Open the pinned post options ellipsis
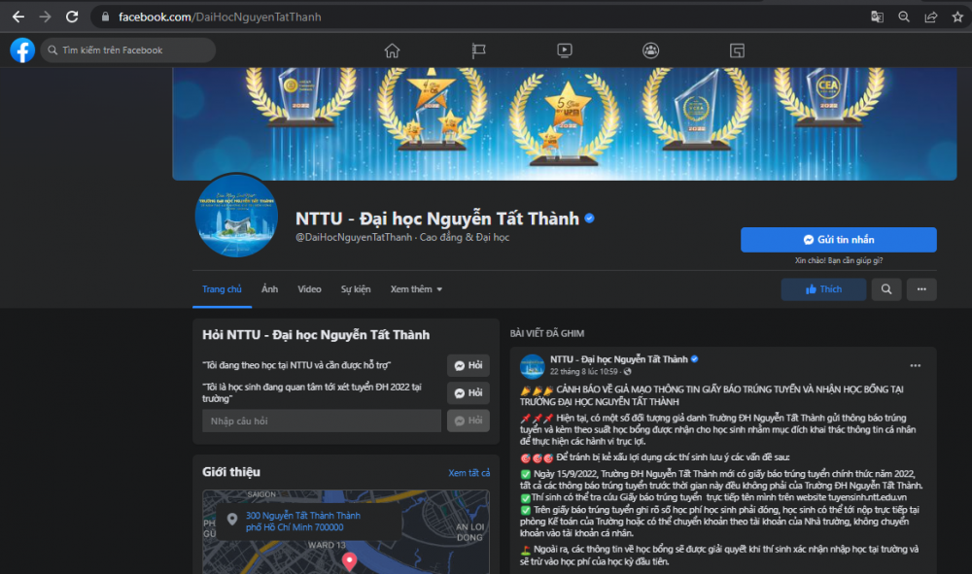972x574 pixels. point(915,365)
